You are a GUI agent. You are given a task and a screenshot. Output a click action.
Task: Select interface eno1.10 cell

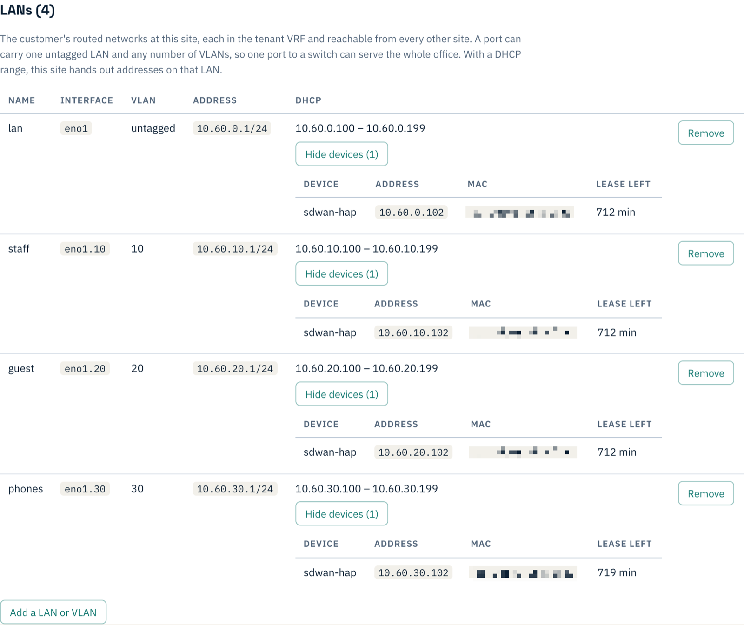pos(85,249)
